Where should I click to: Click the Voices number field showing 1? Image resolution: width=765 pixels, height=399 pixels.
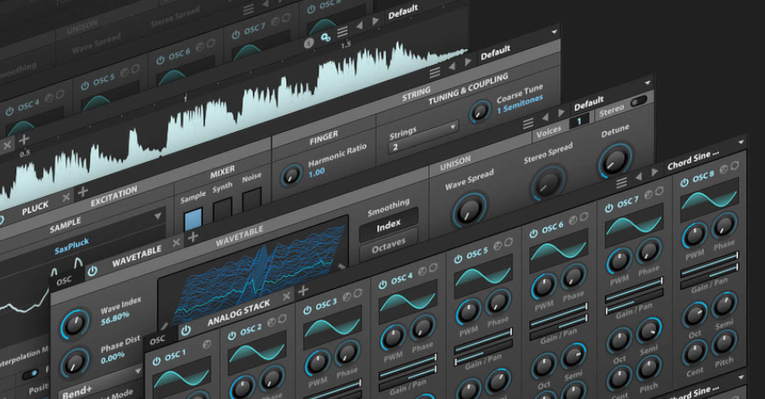click(579, 122)
